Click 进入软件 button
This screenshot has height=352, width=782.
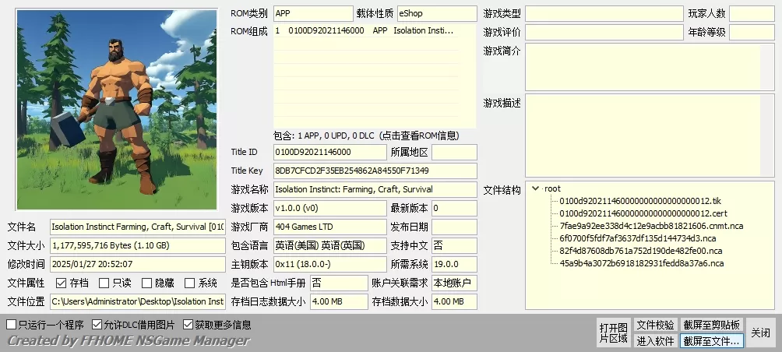point(655,340)
